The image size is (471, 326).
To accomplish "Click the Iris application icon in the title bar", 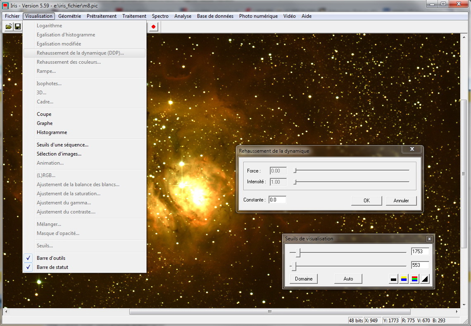I will pos(5,5).
